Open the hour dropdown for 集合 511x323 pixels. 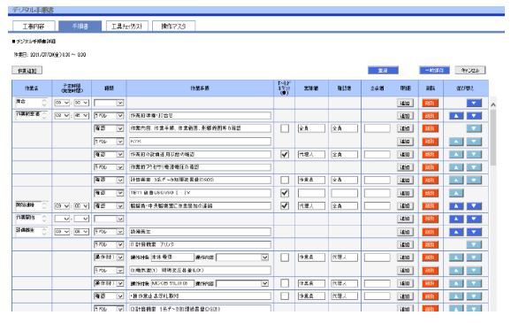click(x=62, y=103)
